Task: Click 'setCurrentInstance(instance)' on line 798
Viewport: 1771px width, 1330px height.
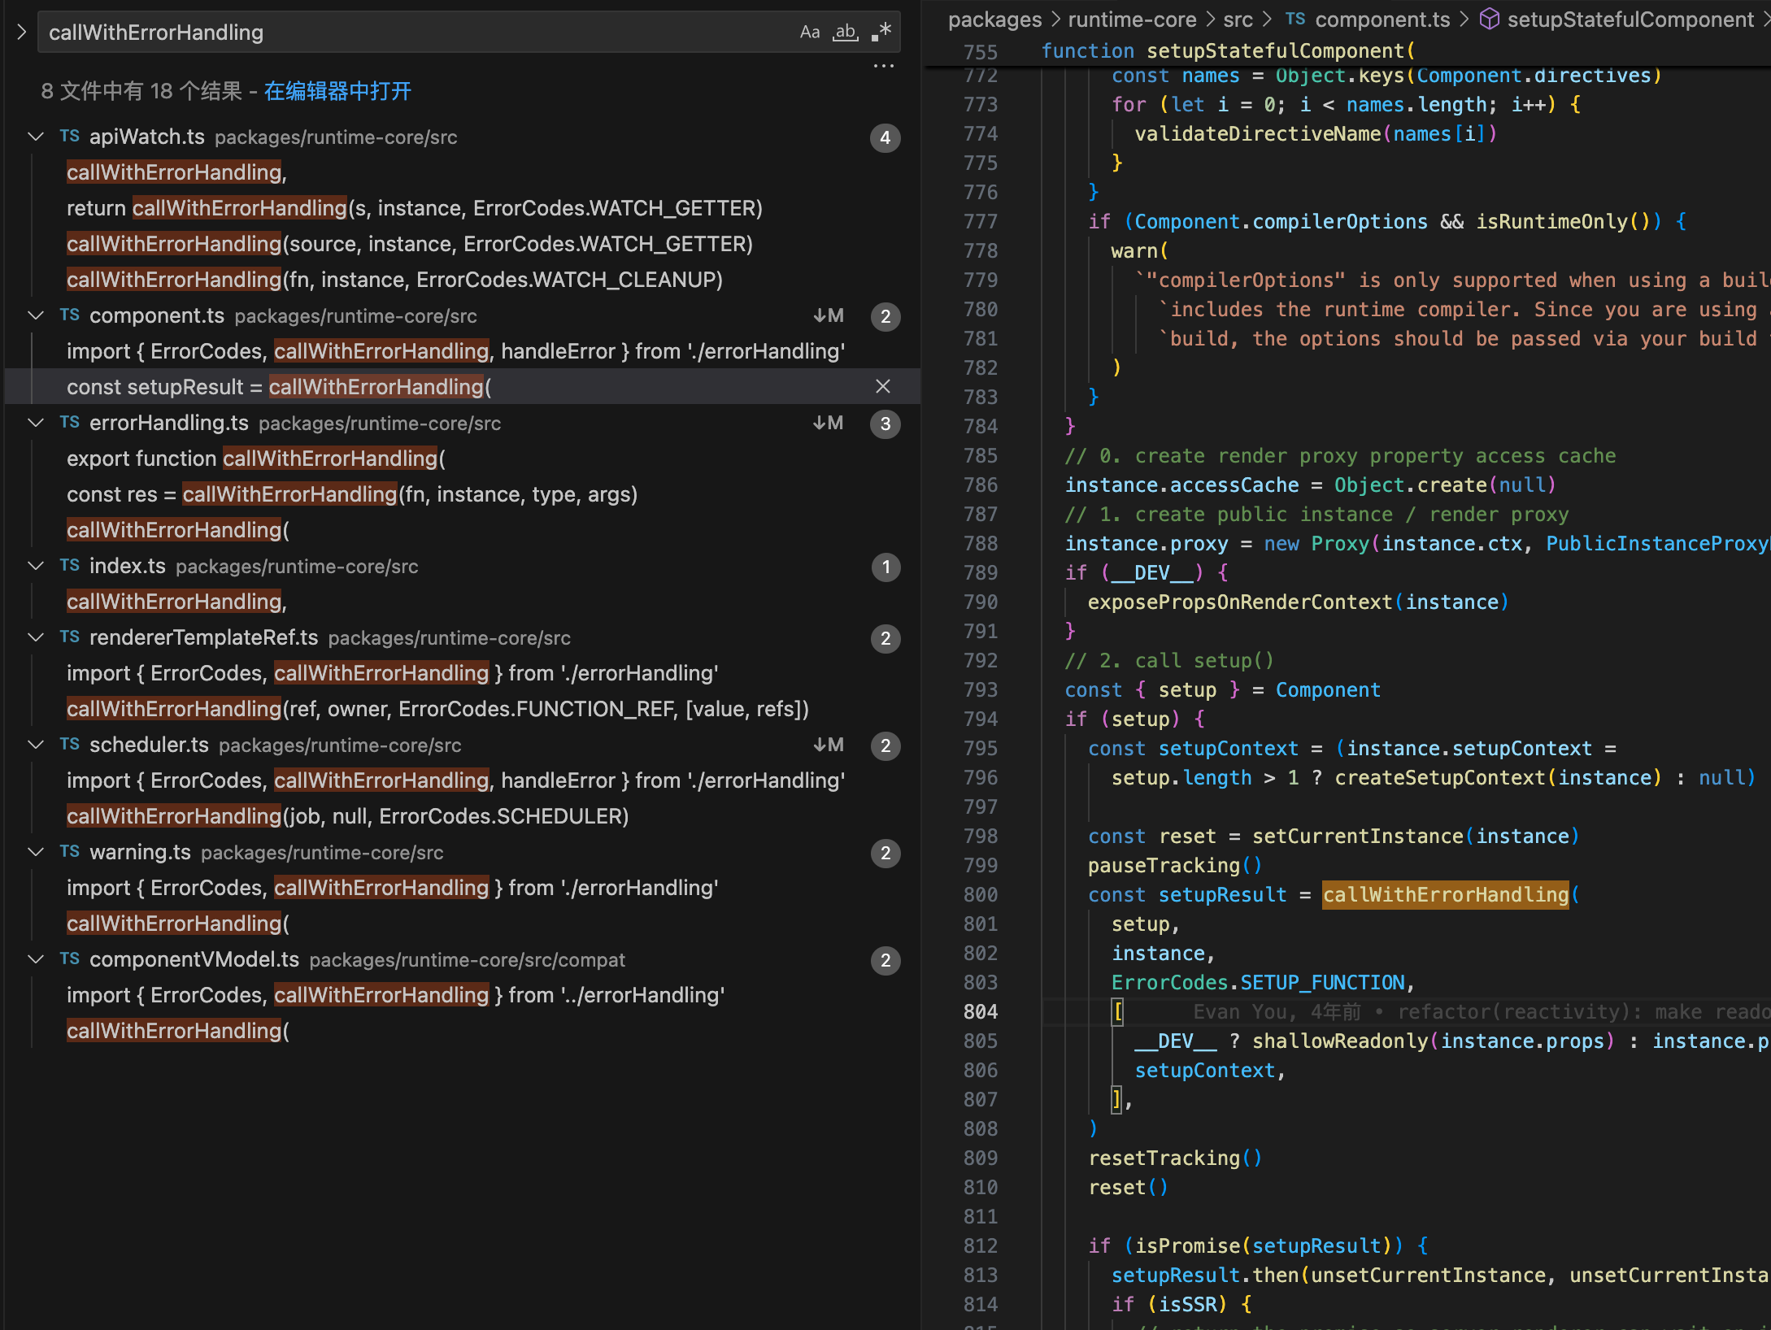Action: coord(1416,836)
